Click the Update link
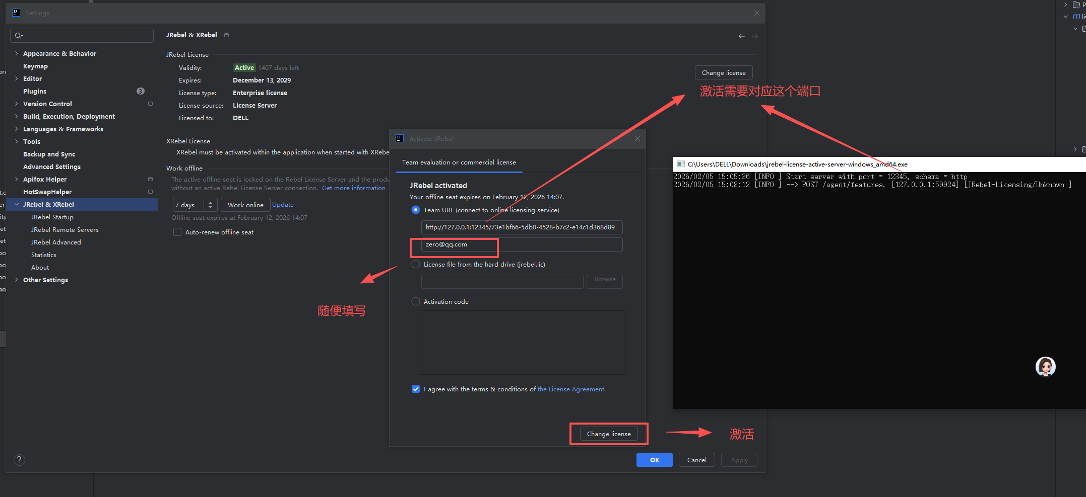Viewport: 1086px width, 497px height. pos(283,205)
